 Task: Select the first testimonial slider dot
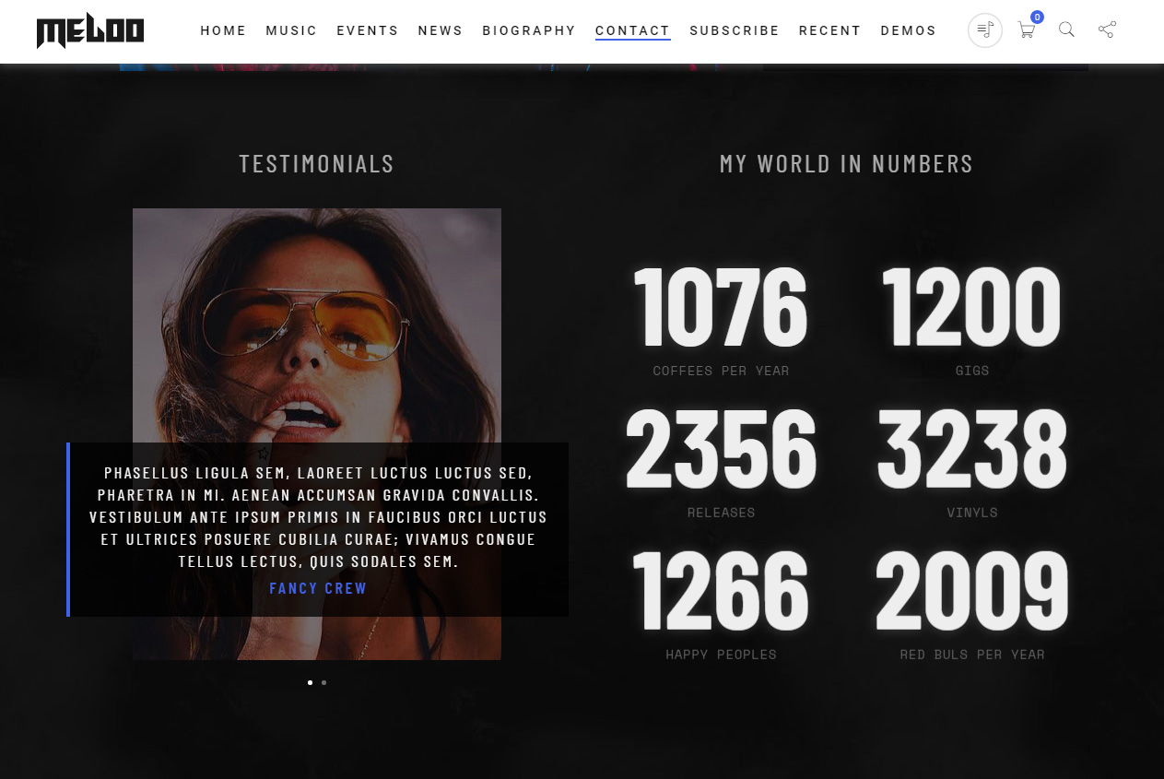tap(310, 682)
